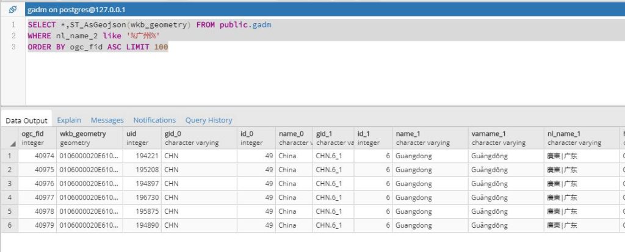Open the Messages tab
This screenshot has width=625, height=252.
pos(107,120)
